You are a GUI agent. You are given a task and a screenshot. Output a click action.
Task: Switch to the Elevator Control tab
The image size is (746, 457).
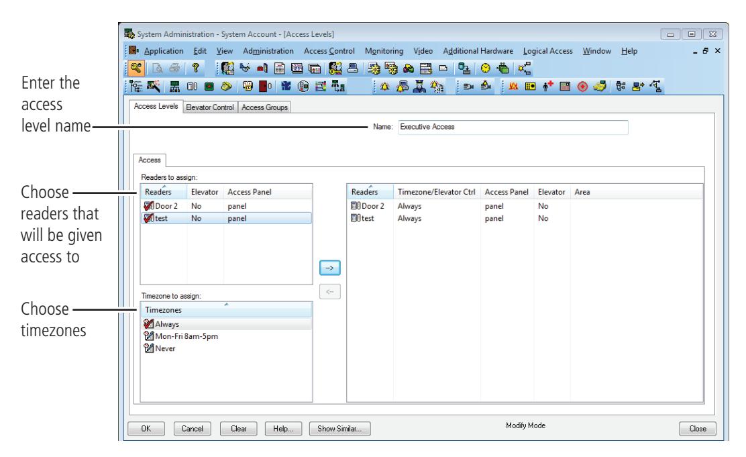click(210, 107)
